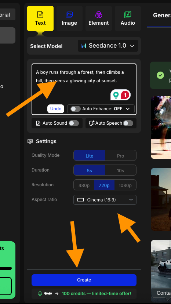Switch to the Audio input tab

[x=128, y=18]
